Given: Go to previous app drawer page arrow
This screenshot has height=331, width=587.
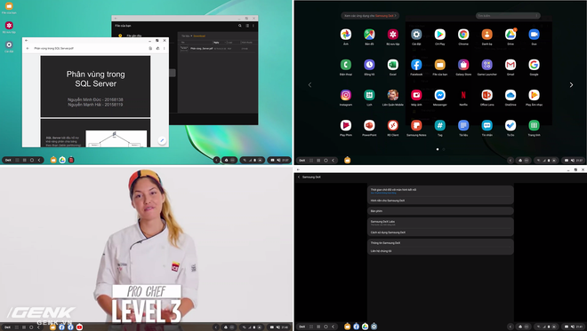Looking at the screenshot, I should pos(310,85).
